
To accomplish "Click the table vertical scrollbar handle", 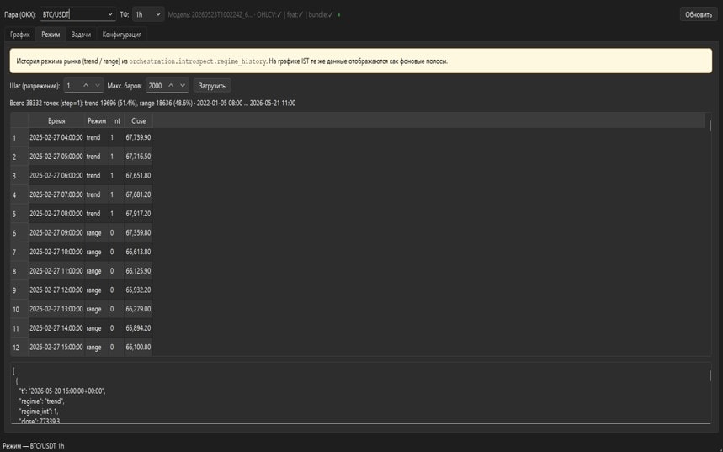I will tap(710, 126).
